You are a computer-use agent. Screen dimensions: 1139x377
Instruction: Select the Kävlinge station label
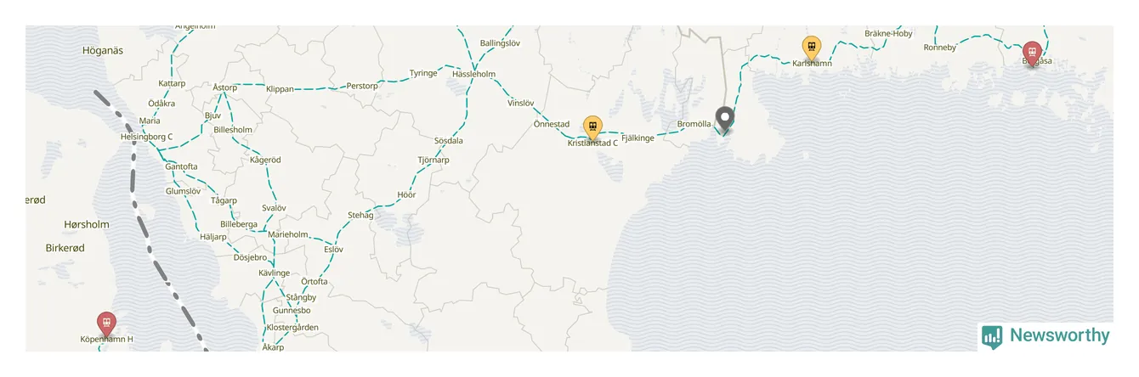click(x=275, y=273)
